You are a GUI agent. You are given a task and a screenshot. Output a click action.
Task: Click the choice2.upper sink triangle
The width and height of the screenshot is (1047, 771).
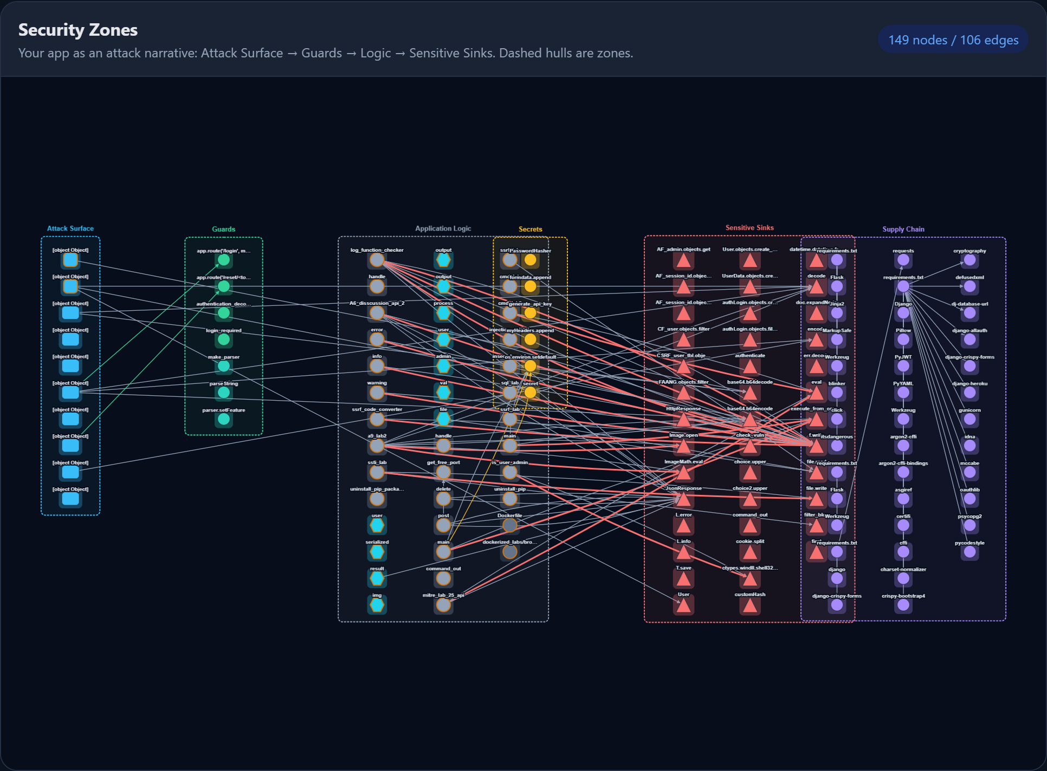click(x=750, y=500)
